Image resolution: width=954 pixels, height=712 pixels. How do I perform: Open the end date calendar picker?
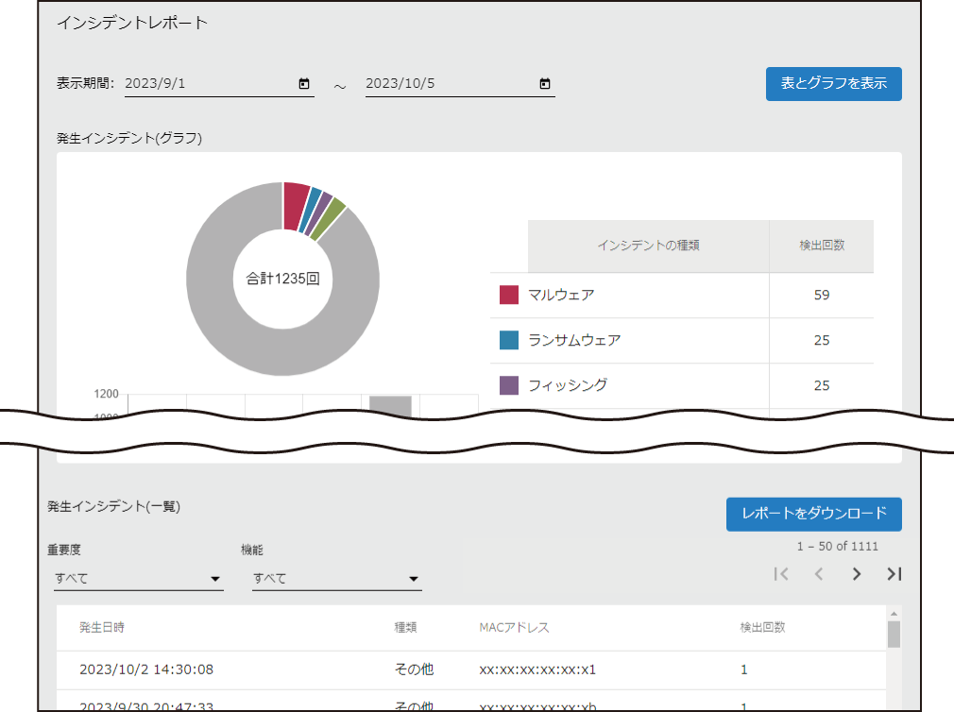tap(545, 83)
